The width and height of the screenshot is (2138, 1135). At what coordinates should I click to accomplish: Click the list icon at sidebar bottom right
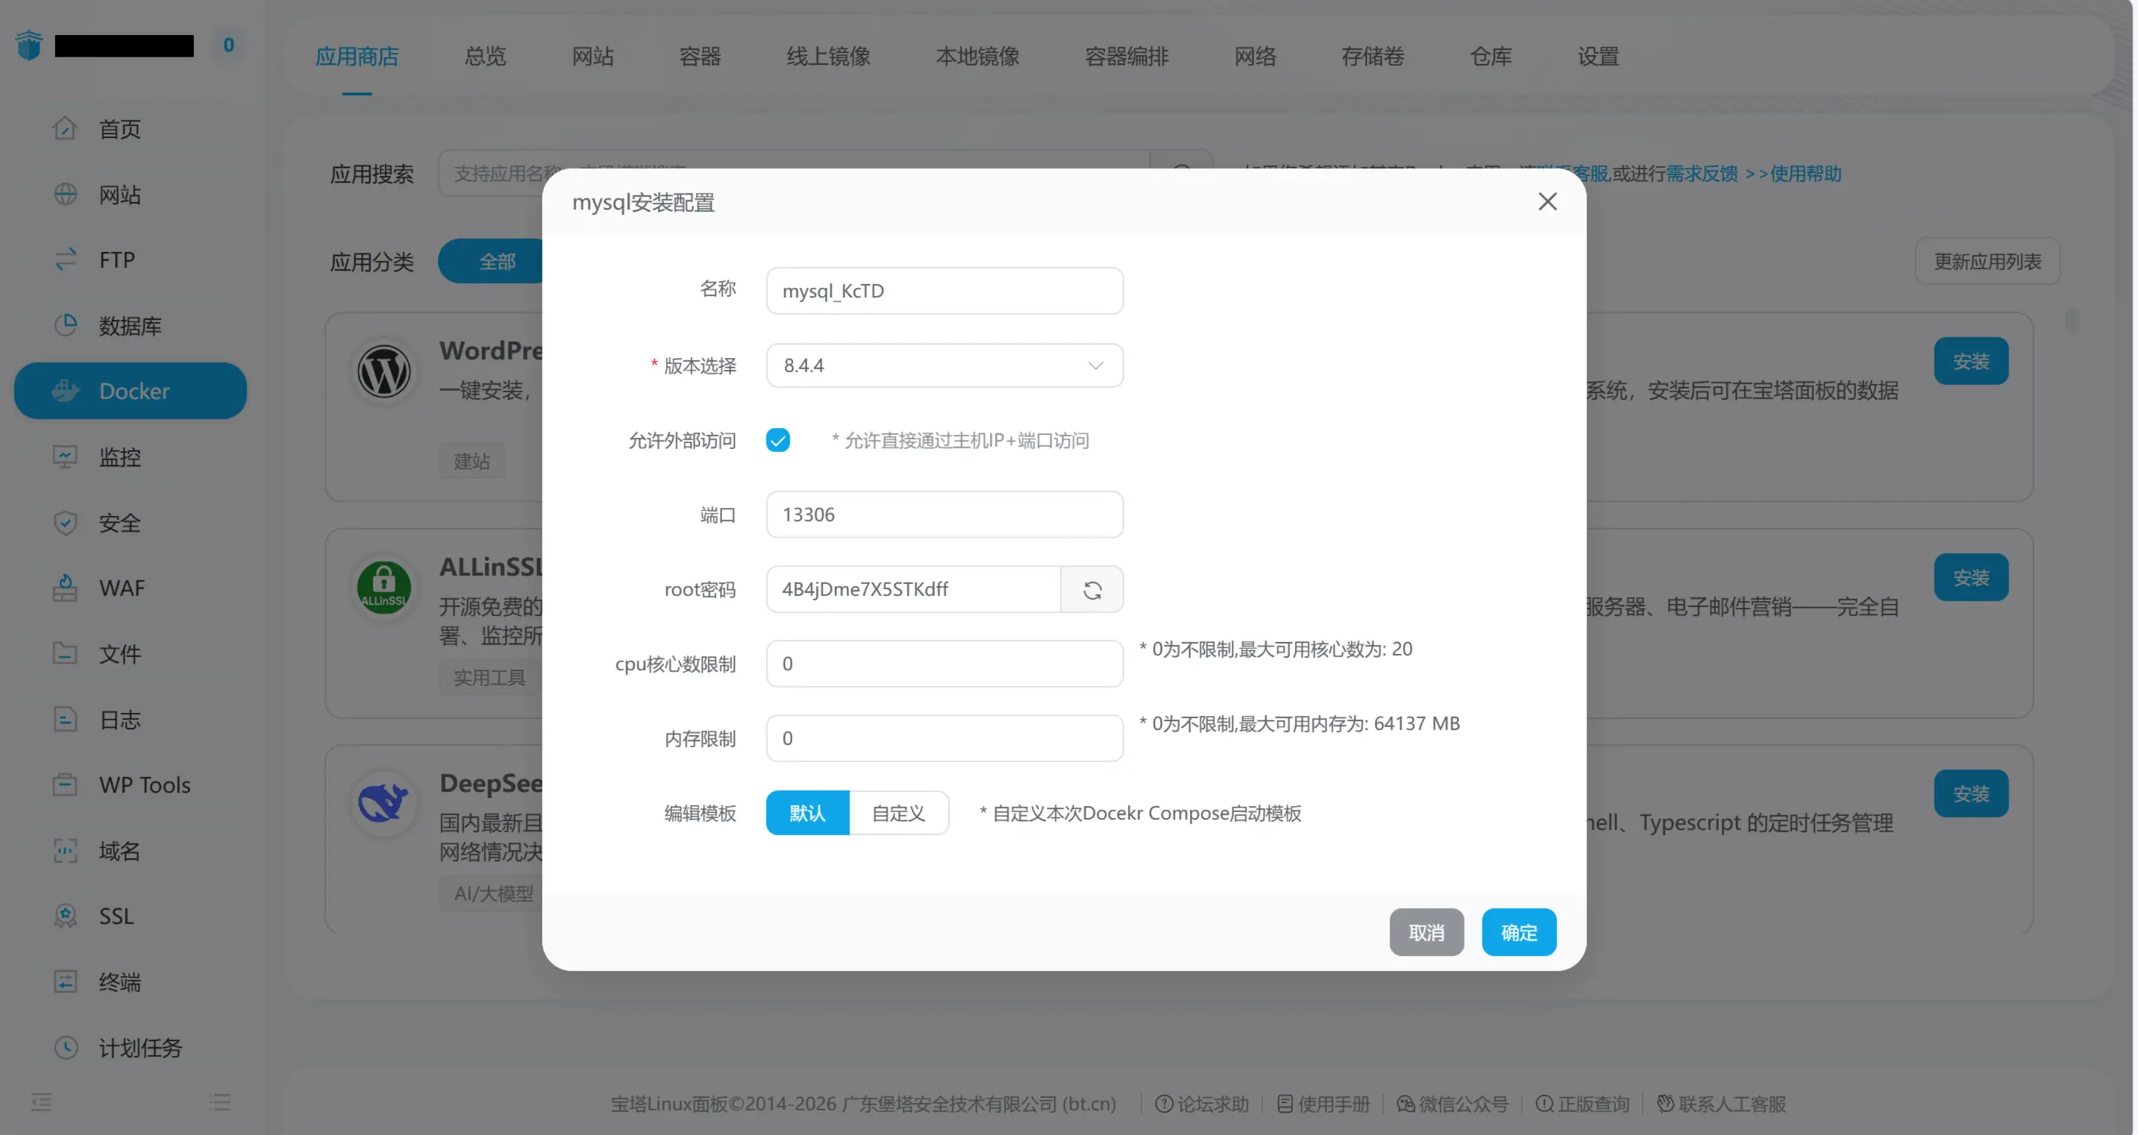click(220, 1103)
